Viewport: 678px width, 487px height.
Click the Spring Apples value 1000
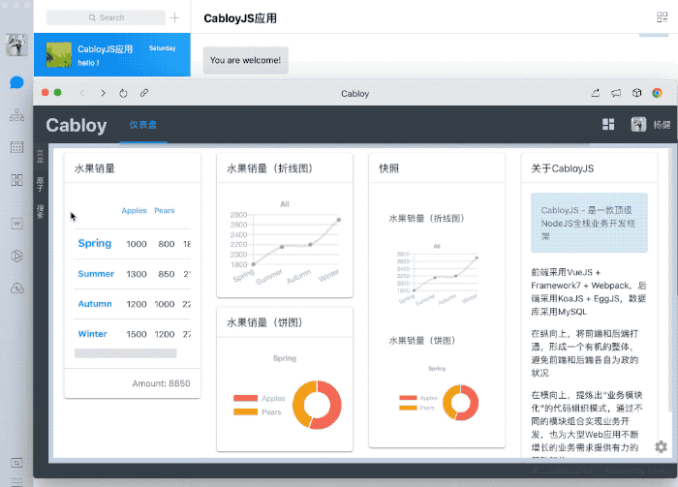coord(137,244)
